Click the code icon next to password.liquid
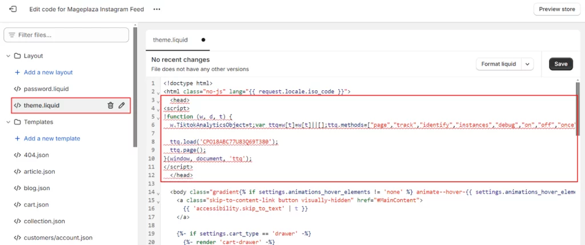Image resolution: width=585 pixels, height=245 pixels. coord(17,89)
